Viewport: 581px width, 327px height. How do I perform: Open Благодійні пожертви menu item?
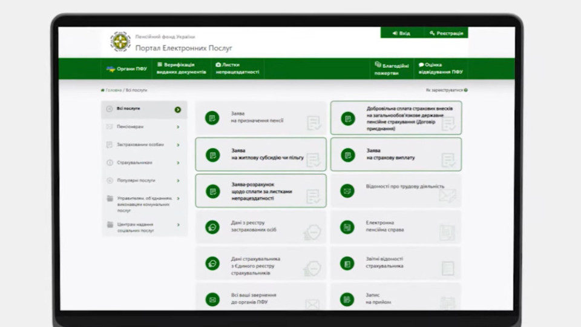392,69
